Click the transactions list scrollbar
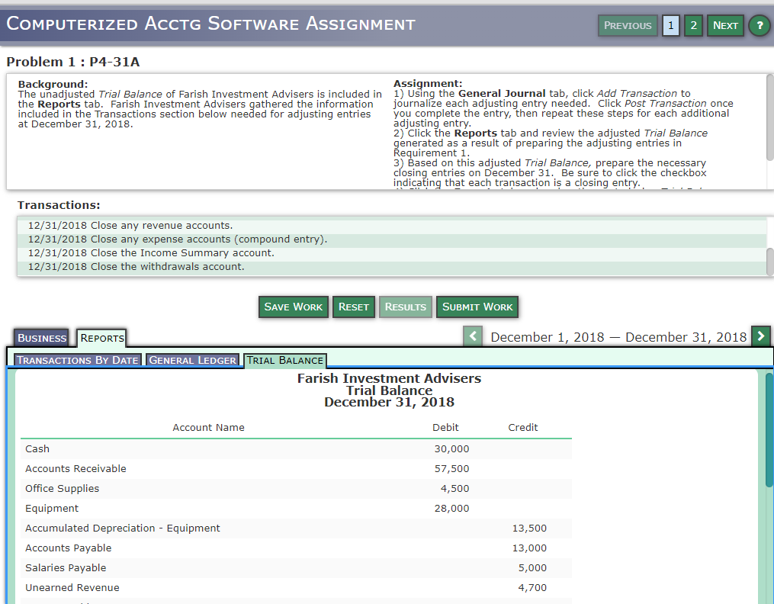This screenshot has width=774, height=604. click(x=769, y=262)
